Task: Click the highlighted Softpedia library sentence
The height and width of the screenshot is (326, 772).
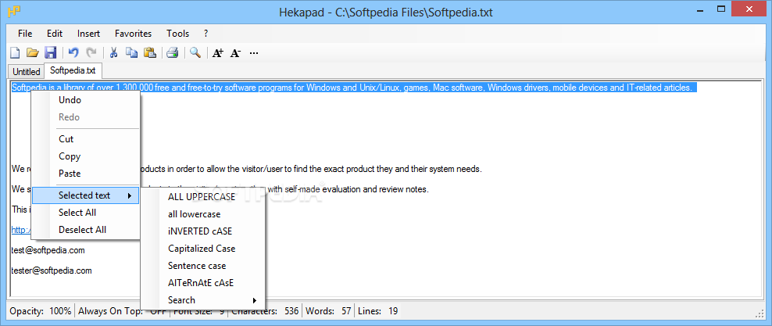Action: [x=352, y=88]
